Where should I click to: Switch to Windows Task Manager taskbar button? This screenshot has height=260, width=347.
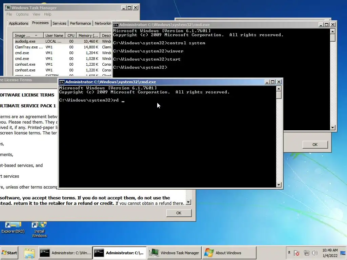175,253
